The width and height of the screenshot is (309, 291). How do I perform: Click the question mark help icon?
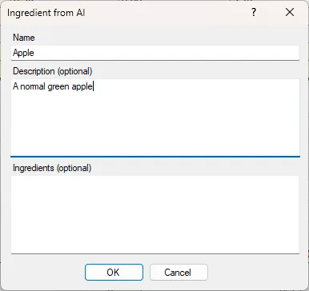[x=254, y=12]
